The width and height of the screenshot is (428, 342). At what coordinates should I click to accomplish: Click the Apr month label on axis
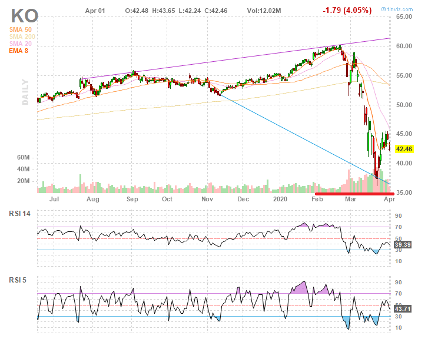390,199
